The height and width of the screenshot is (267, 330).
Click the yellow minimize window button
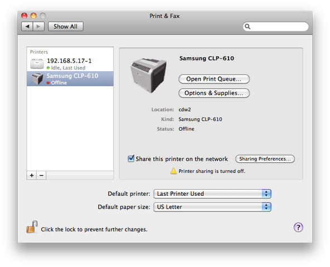pyautogui.click(x=33, y=16)
